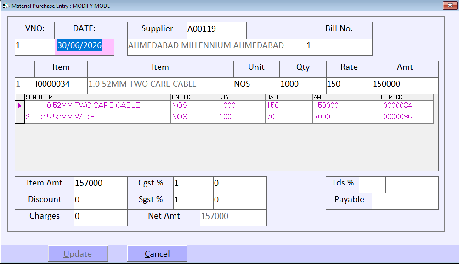The width and height of the screenshot is (459, 264).
Task: Click the Unit field showing NOS
Action: [256, 85]
